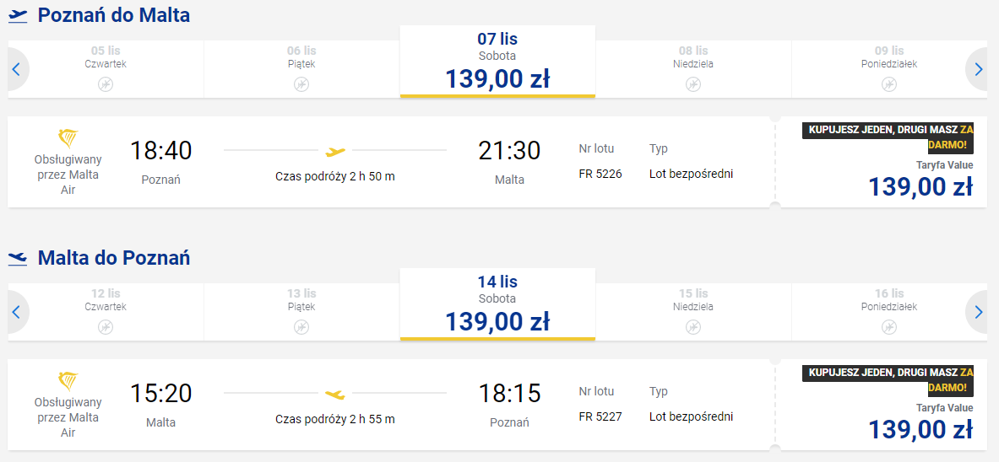The image size is (999, 462).
Task: Click the no-flight icon under 13 lis
Action: [301, 326]
